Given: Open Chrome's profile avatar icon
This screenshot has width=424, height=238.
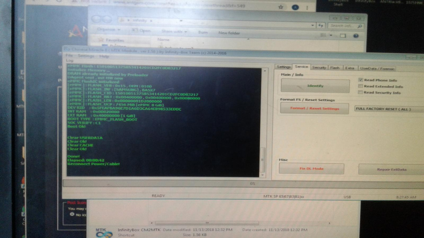Looking at the screenshot, I should coord(294,7).
